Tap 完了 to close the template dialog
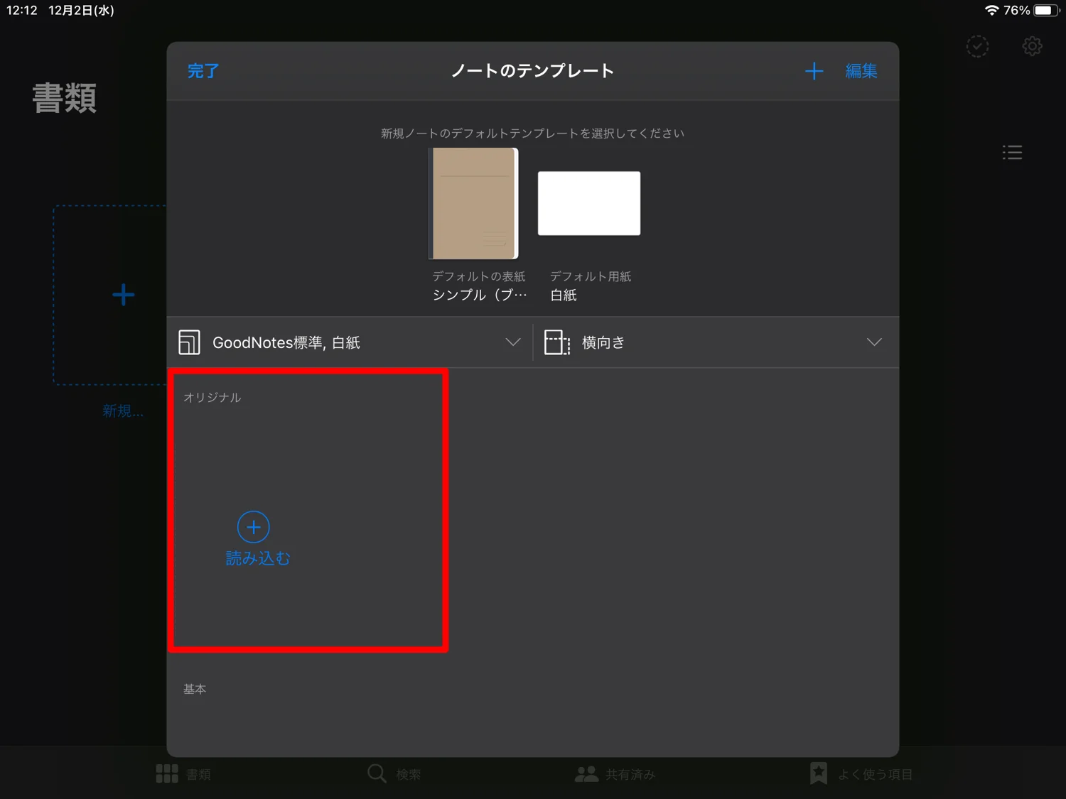Viewport: 1066px width, 799px height. [x=203, y=70]
